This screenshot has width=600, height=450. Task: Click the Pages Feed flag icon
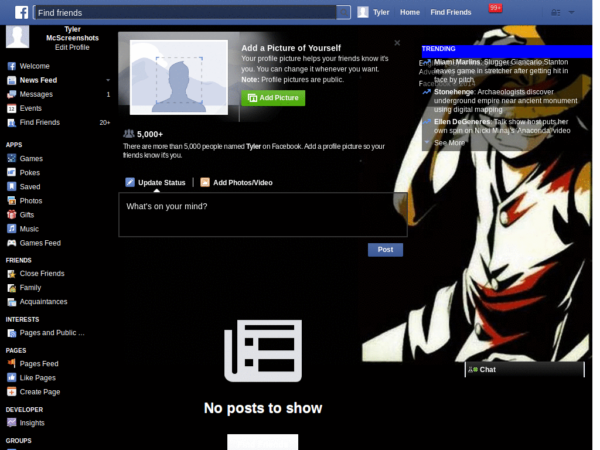(x=12, y=363)
